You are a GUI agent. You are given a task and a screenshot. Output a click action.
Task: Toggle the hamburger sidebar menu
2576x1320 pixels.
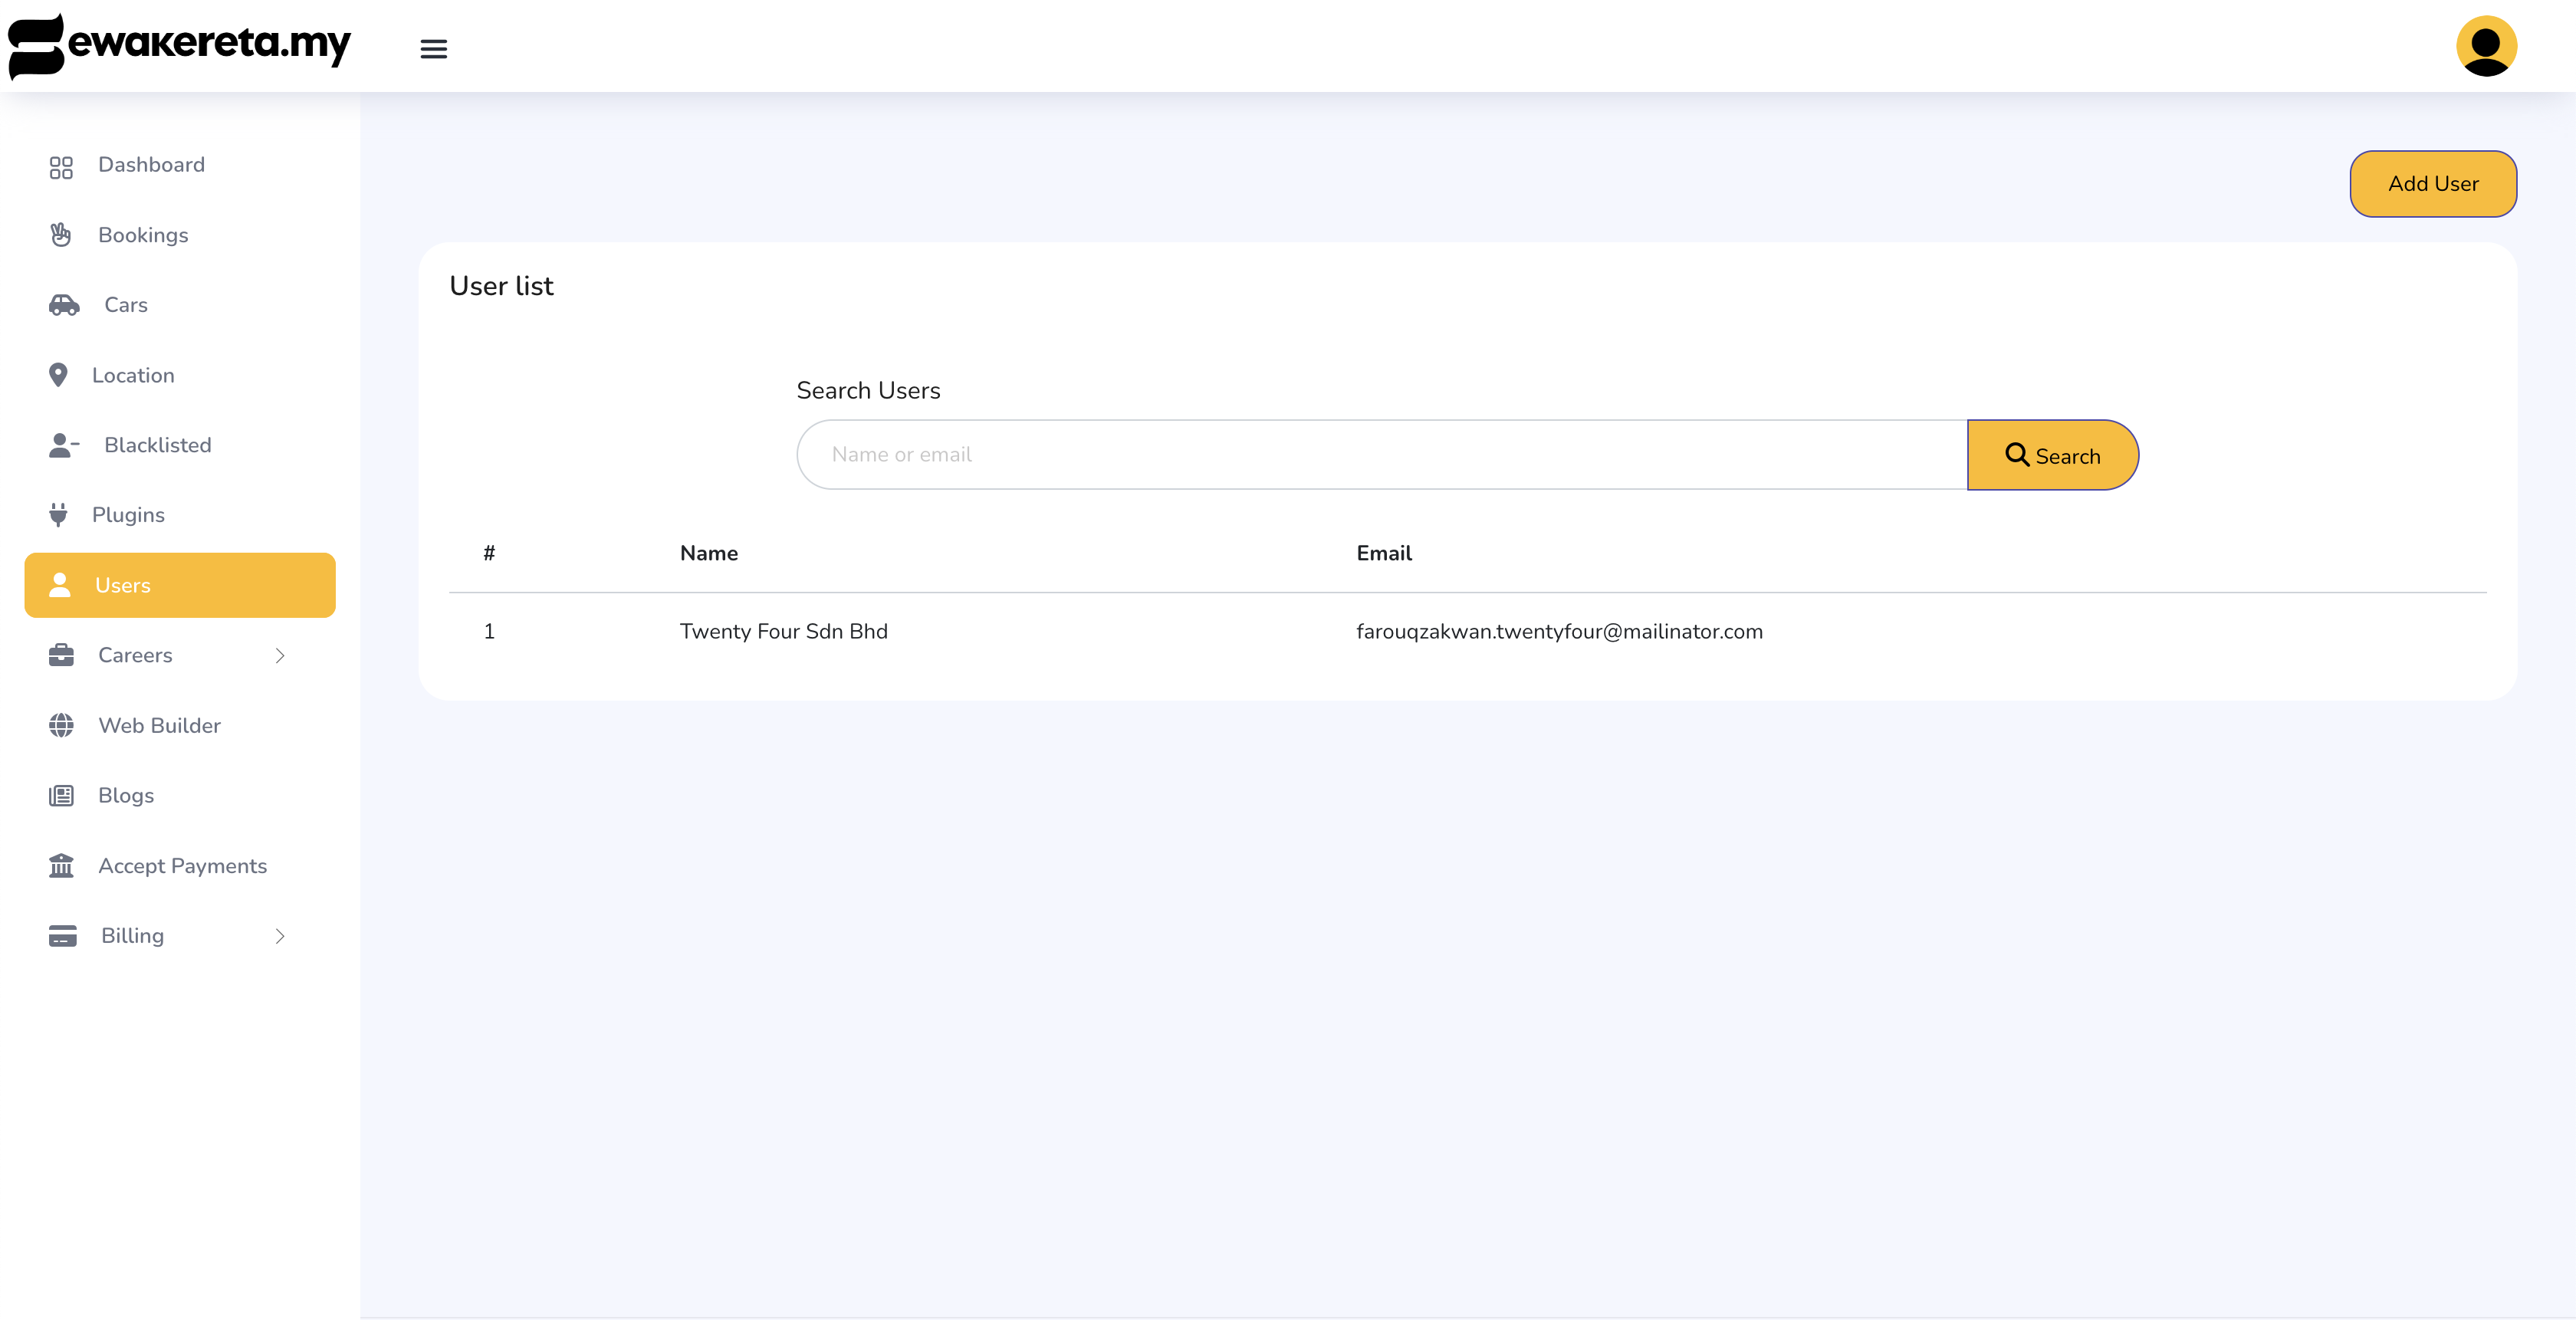pyautogui.click(x=433, y=48)
